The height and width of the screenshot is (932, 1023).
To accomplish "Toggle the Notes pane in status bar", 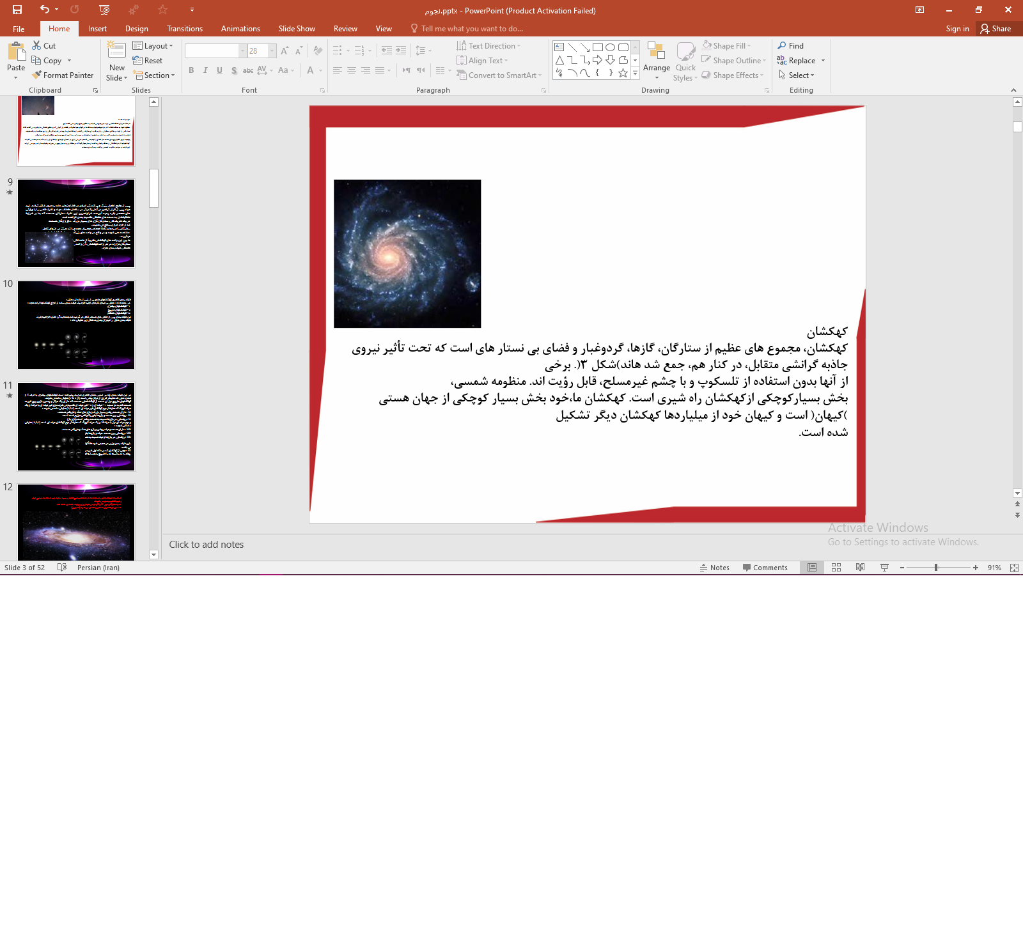I will pos(714,568).
